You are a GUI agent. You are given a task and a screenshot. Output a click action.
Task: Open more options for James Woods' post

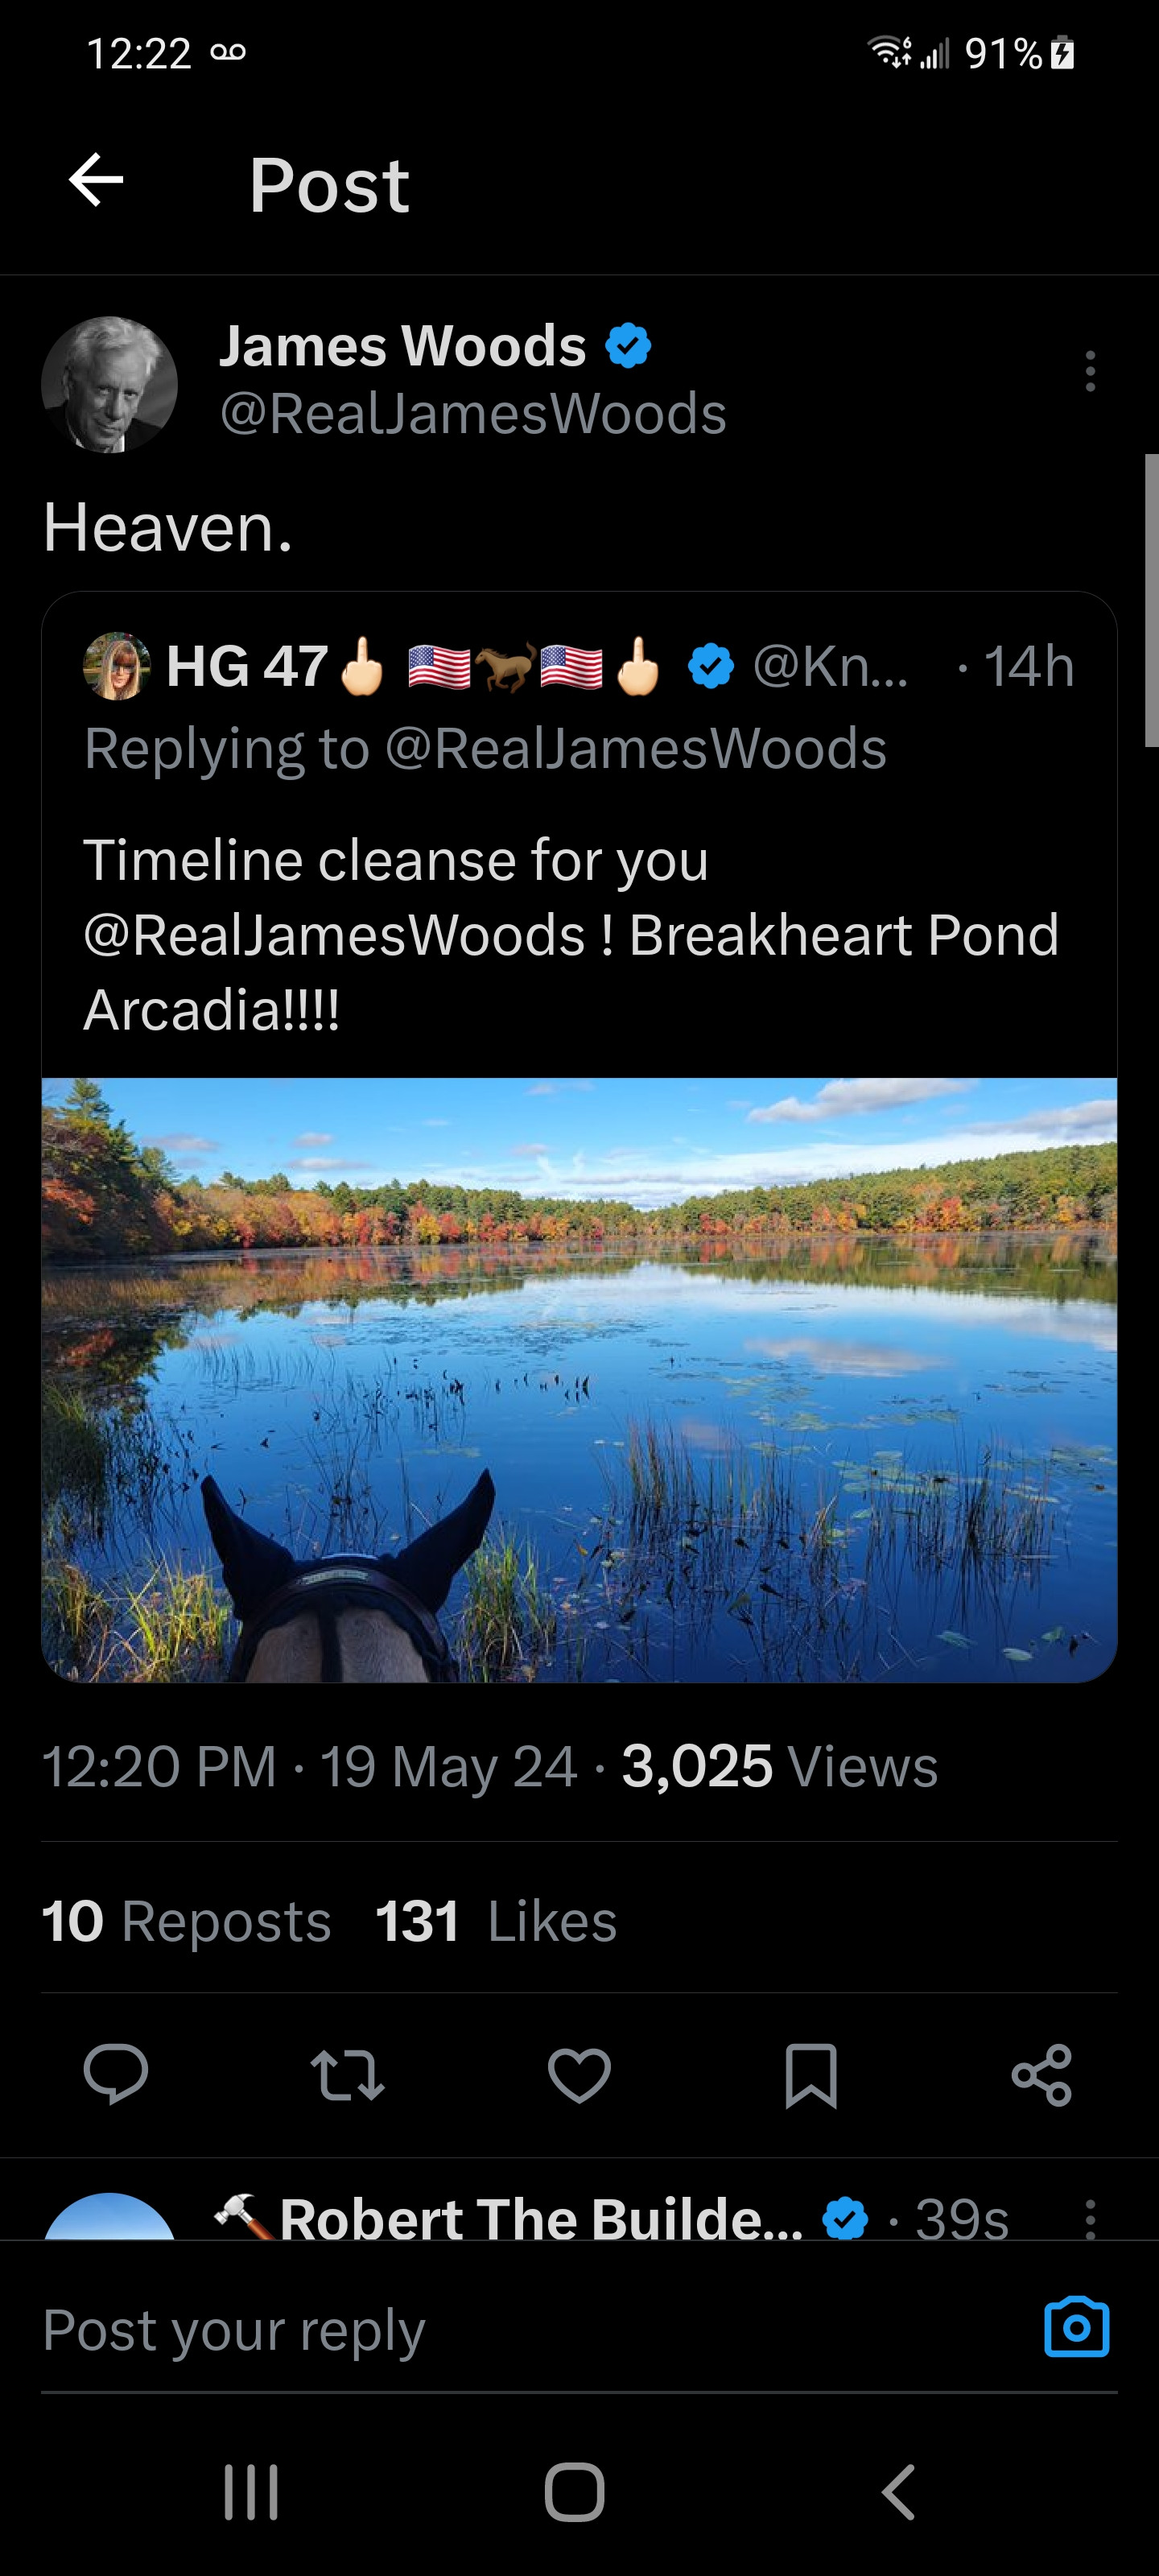coord(1089,371)
